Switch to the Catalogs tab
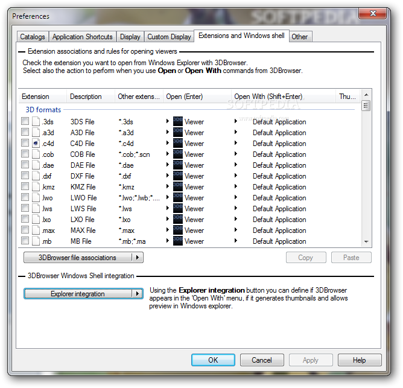Image resolution: width=403 pixels, height=388 pixels. [x=33, y=37]
